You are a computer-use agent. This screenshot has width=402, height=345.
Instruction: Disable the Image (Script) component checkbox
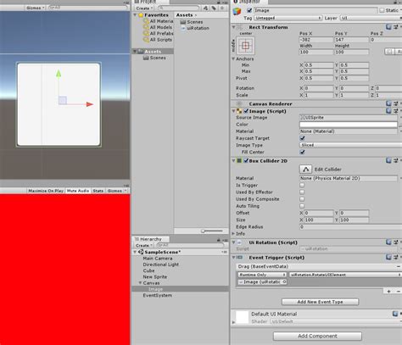click(x=246, y=111)
